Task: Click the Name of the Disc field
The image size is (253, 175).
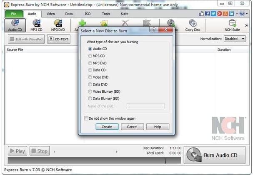Action: pyautogui.click(x=145, y=106)
